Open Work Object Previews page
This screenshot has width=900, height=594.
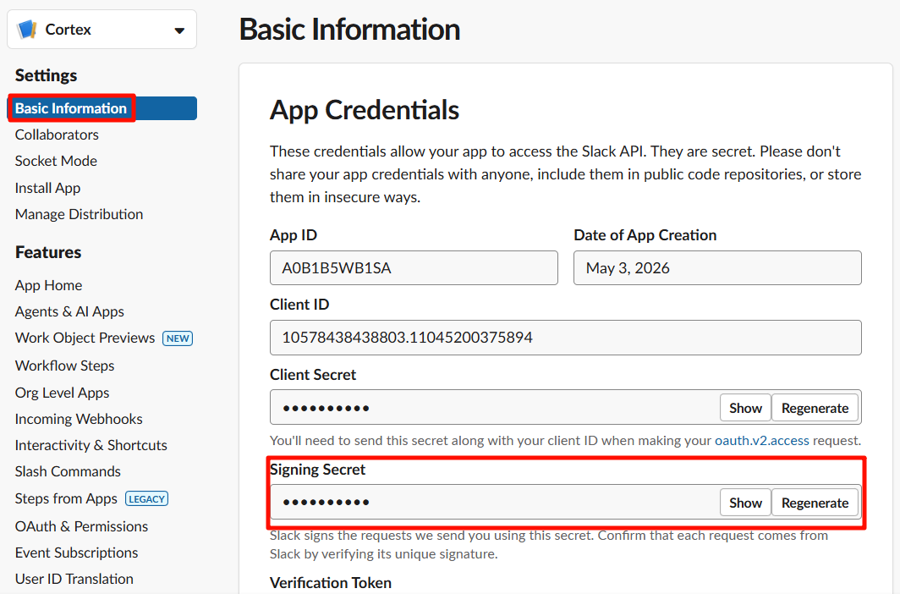(x=85, y=338)
